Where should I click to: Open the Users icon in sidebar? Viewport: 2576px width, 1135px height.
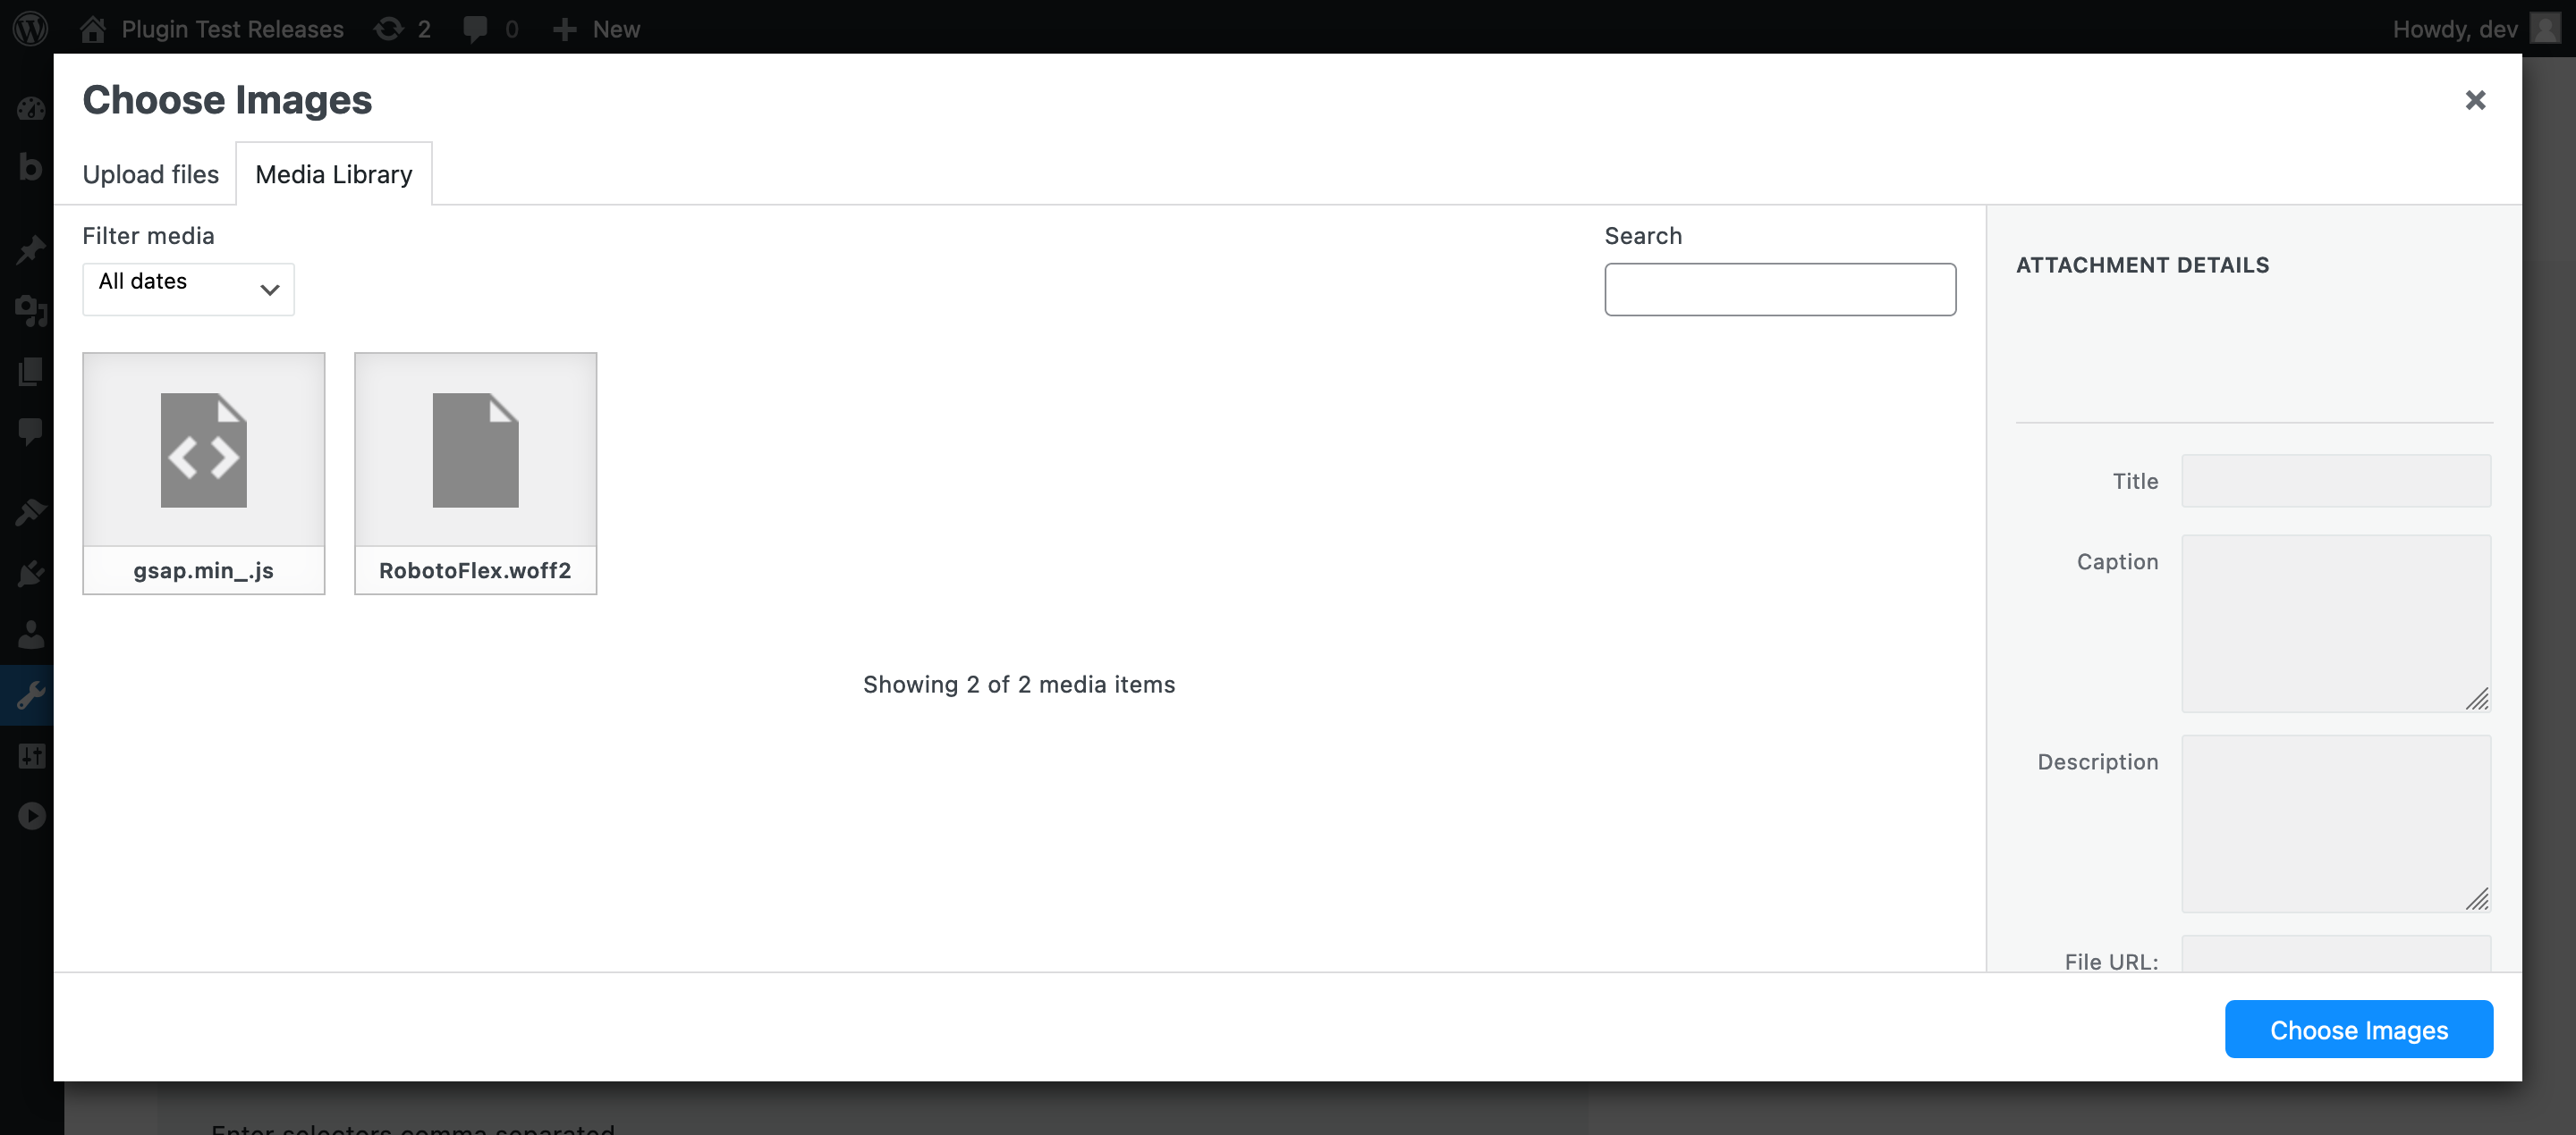31,634
